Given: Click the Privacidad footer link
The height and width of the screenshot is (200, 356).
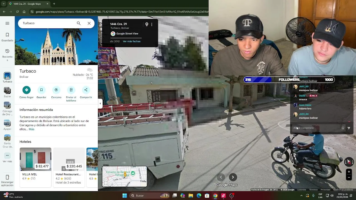Looking at the screenshot, I should click(x=325, y=190).
